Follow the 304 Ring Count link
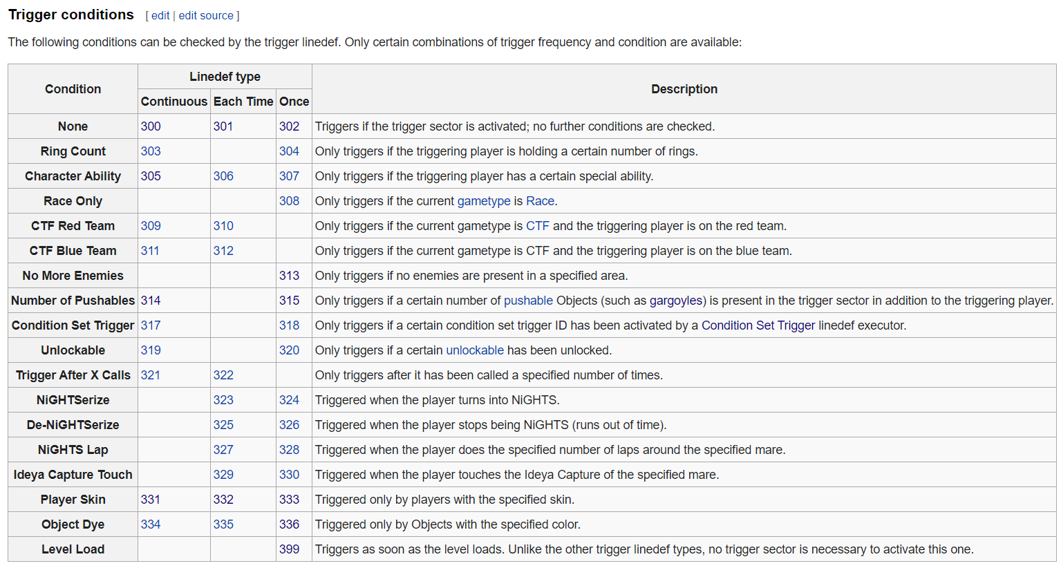1061x568 pixels. 290,151
